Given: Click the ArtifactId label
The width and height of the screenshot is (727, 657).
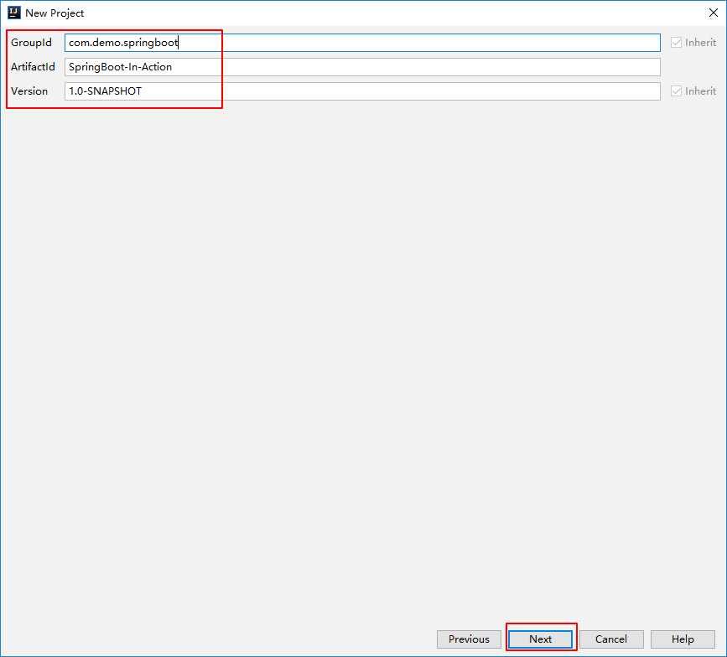Looking at the screenshot, I should coord(34,66).
